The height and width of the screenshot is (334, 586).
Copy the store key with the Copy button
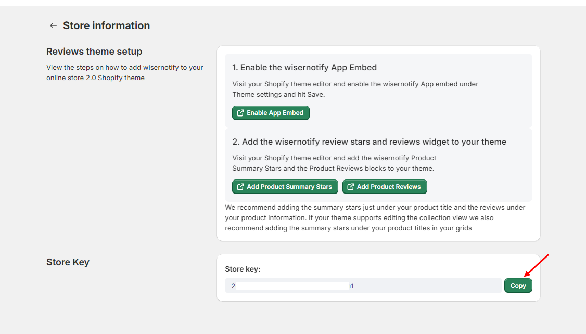[518, 286]
